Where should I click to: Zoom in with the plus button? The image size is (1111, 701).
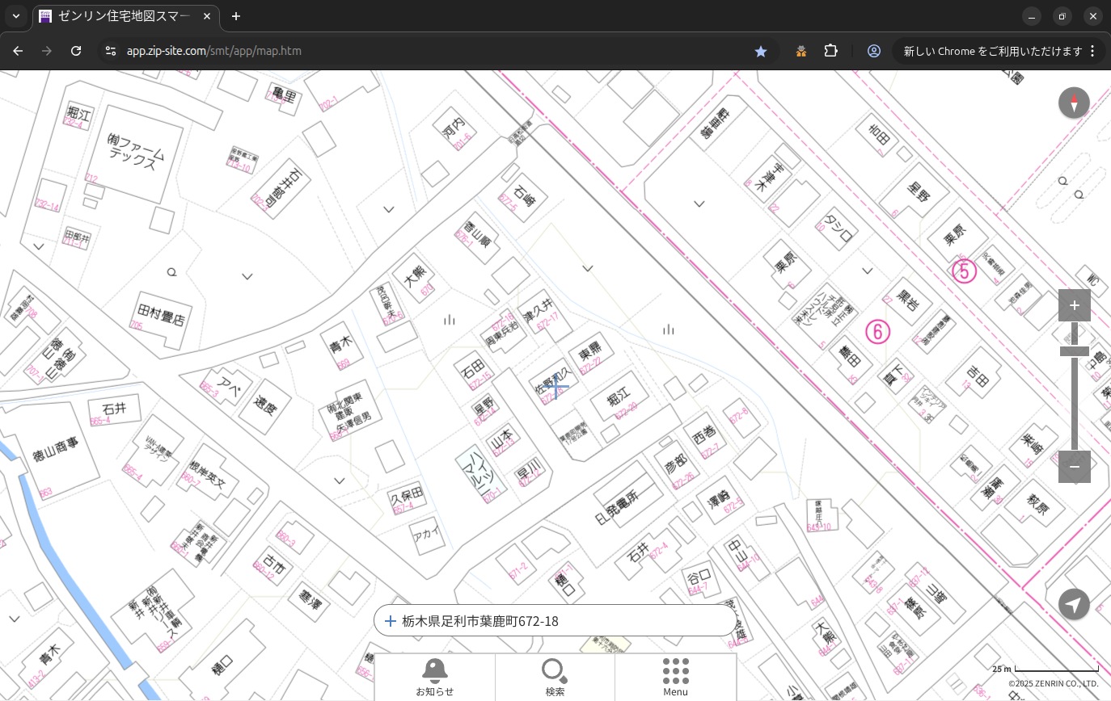point(1075,305)
